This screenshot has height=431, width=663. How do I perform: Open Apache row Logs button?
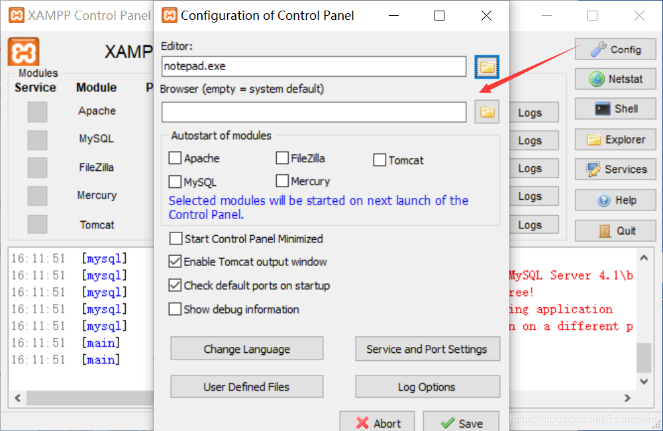[534, 113]
